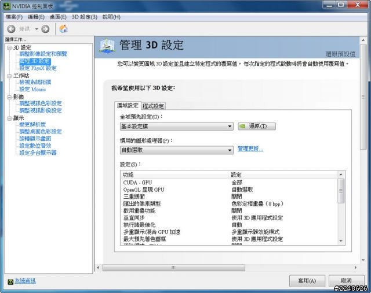Open the 編輯(E) menu
Viewport: 371px width, 293px height.
[36, 17]
